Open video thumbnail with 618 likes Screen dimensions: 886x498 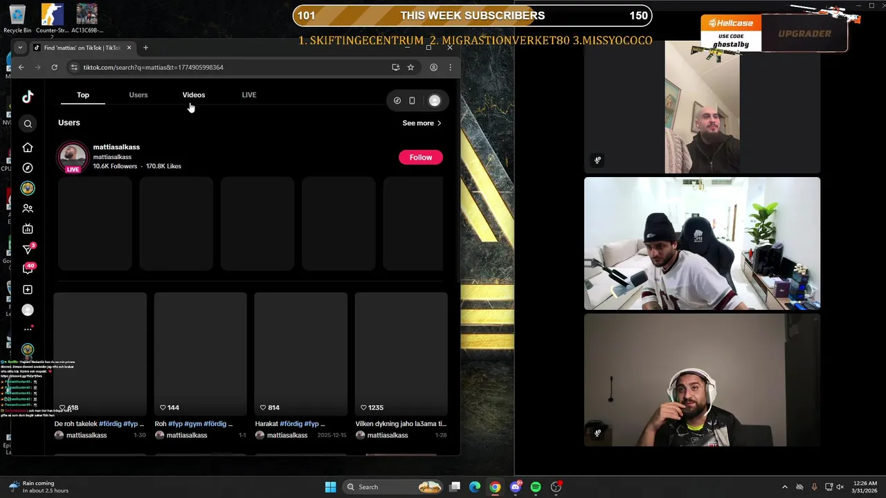pyautogui.click(x=100, y=353)
